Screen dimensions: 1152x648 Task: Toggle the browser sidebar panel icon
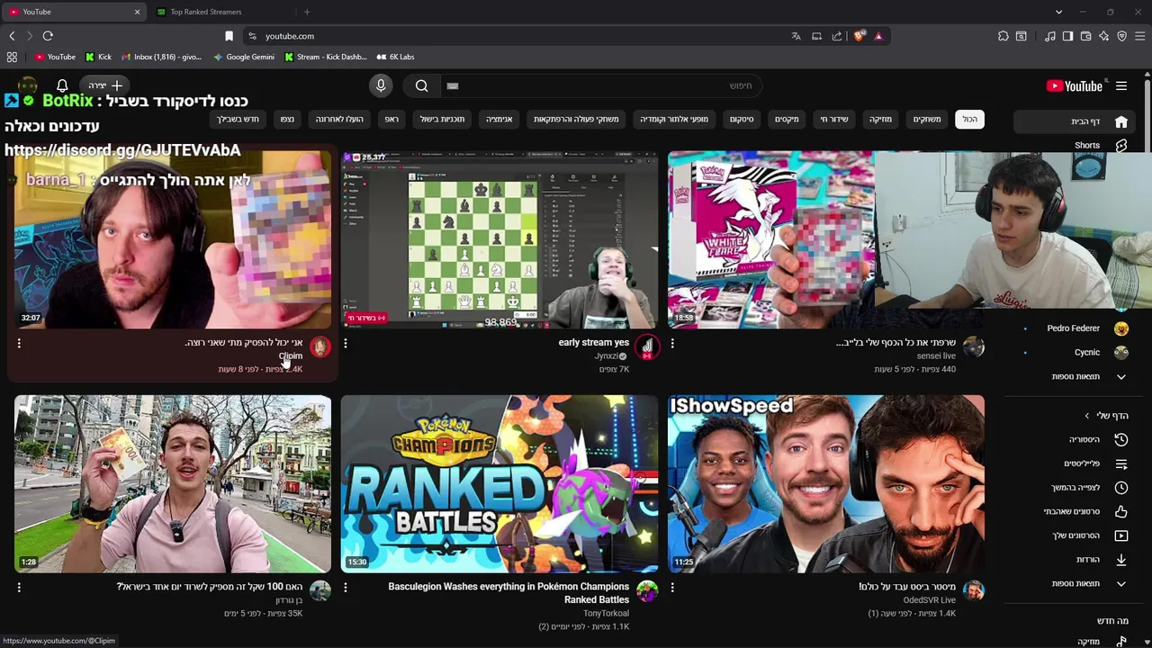(1067, 36)
